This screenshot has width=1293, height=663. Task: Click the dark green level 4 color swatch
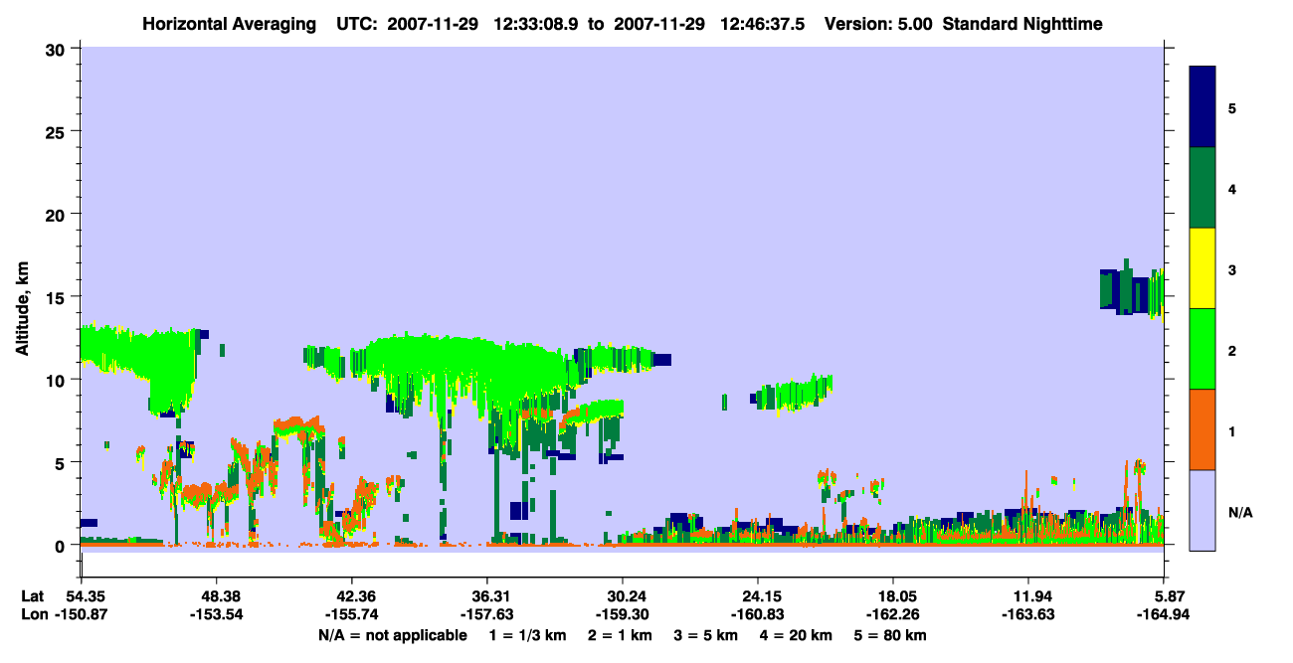[x=1202, y=188]
